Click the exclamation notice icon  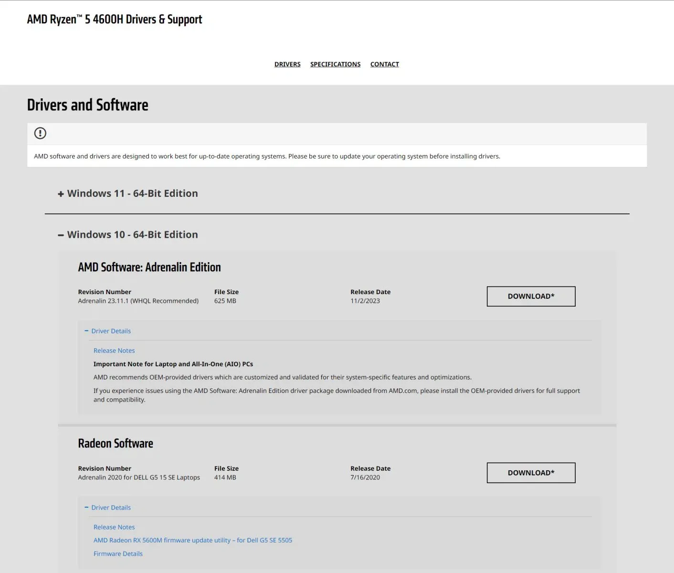click(40, 133)
